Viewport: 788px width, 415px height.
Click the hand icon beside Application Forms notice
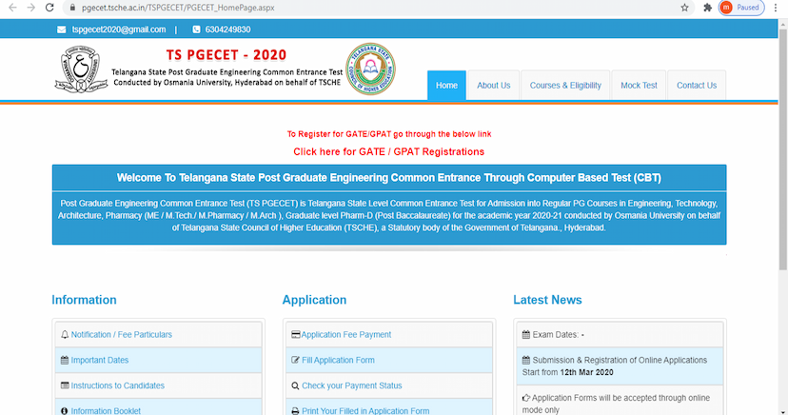[526, 398]
